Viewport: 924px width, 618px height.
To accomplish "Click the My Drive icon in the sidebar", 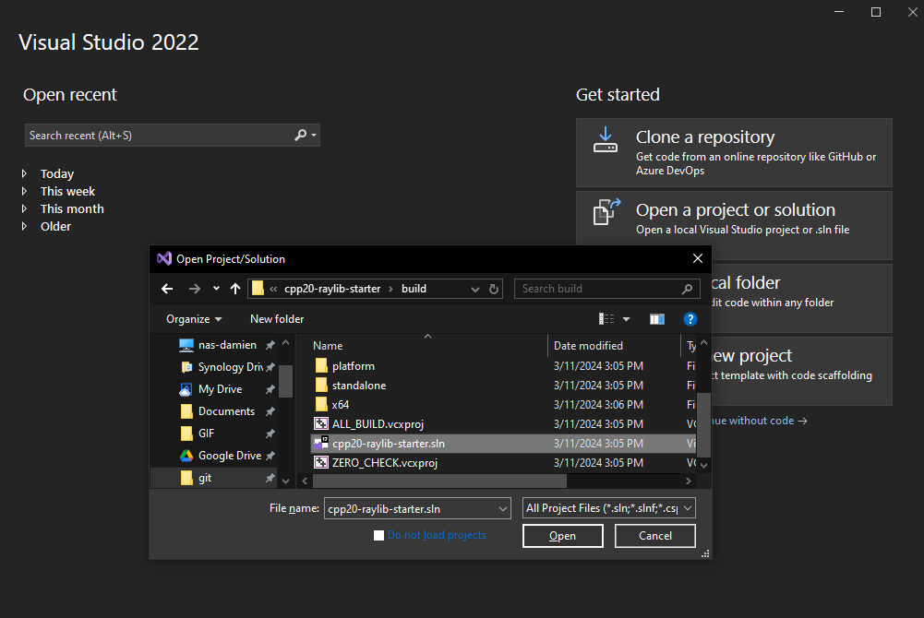I will click(186, 389).
